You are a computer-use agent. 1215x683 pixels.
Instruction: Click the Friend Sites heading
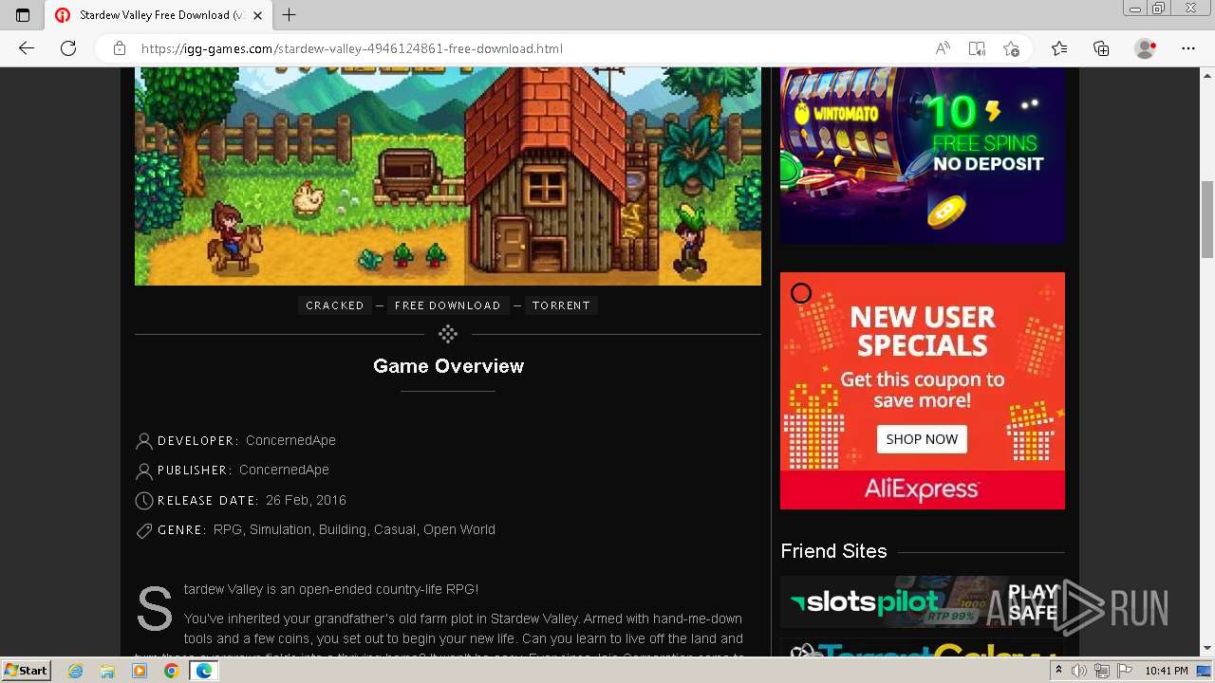pyautogui.click(x=833, y=551)
